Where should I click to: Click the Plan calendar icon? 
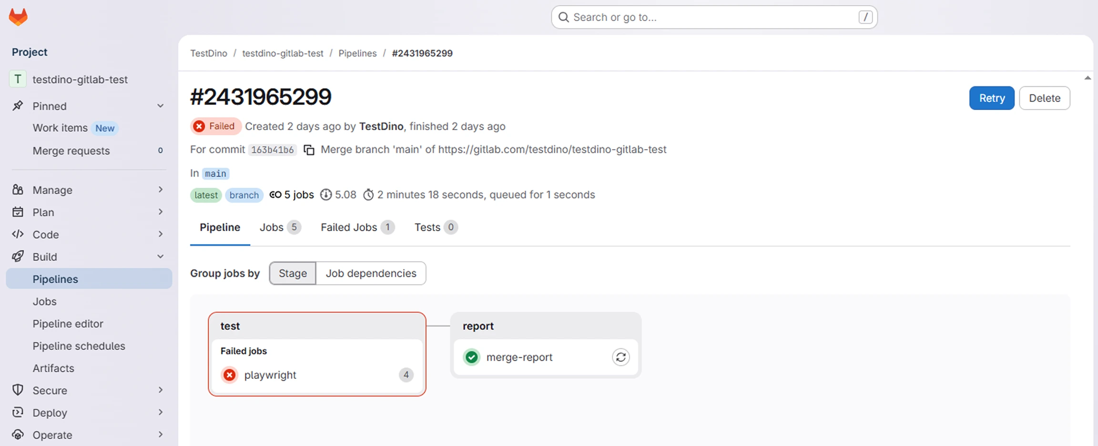(x=18, y=212)
